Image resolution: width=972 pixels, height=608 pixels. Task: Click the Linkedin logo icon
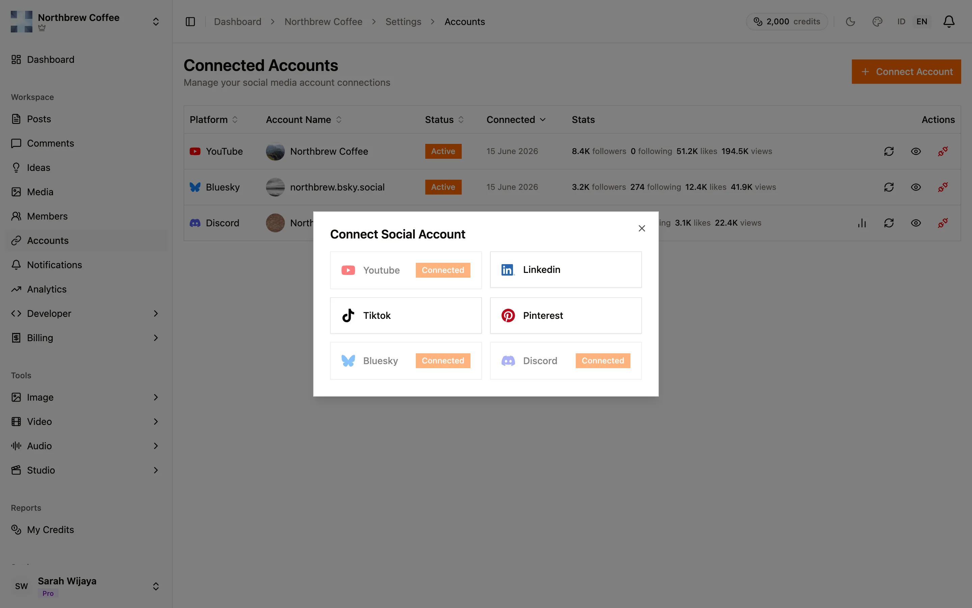pos(508,270)
